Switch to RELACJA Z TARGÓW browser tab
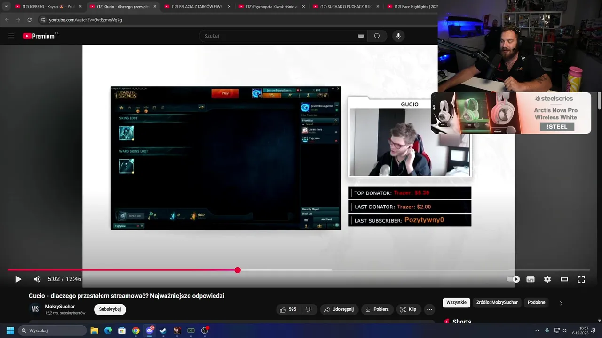Screen dimensions: 602x338 (197, 7)
